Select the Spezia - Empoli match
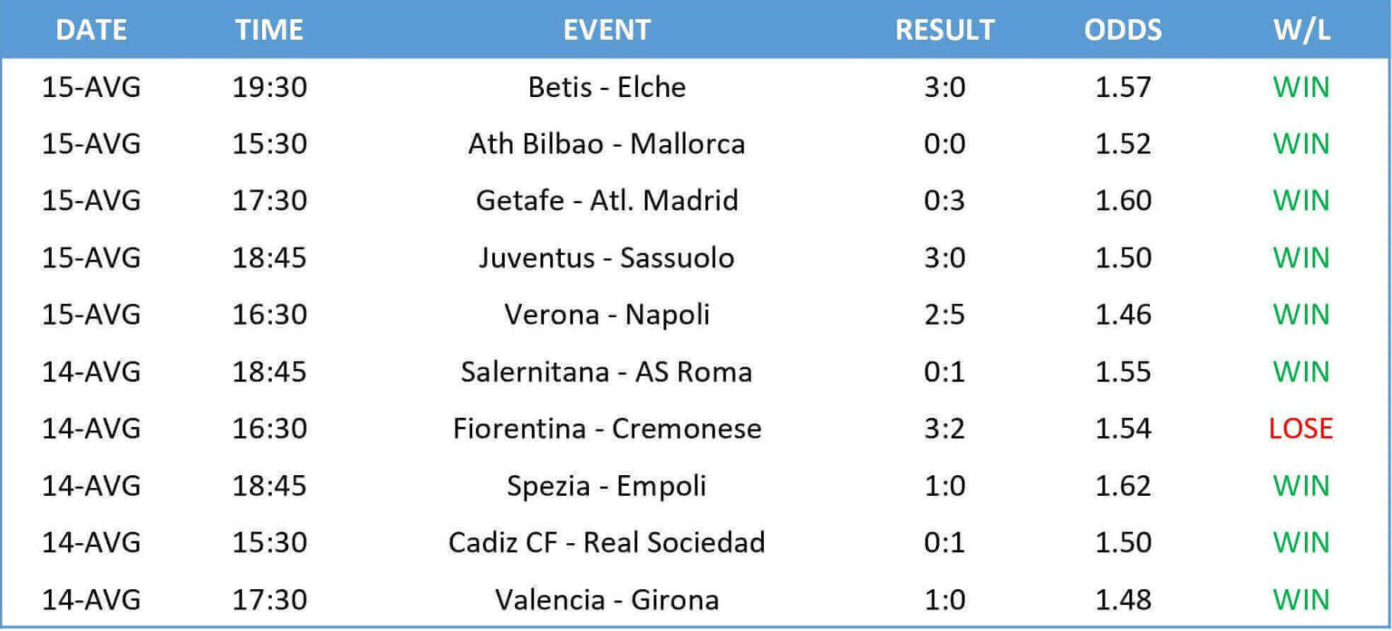Screen dimensions: 1392x631 (606, 485)
